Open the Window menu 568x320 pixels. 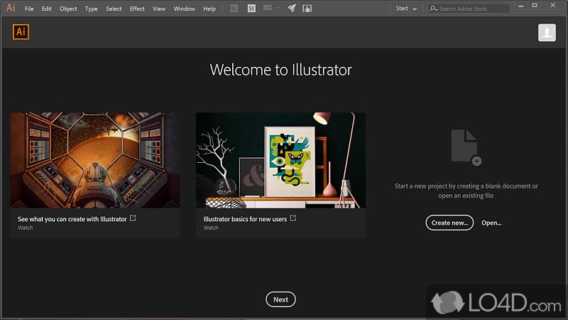click(184, 9)
